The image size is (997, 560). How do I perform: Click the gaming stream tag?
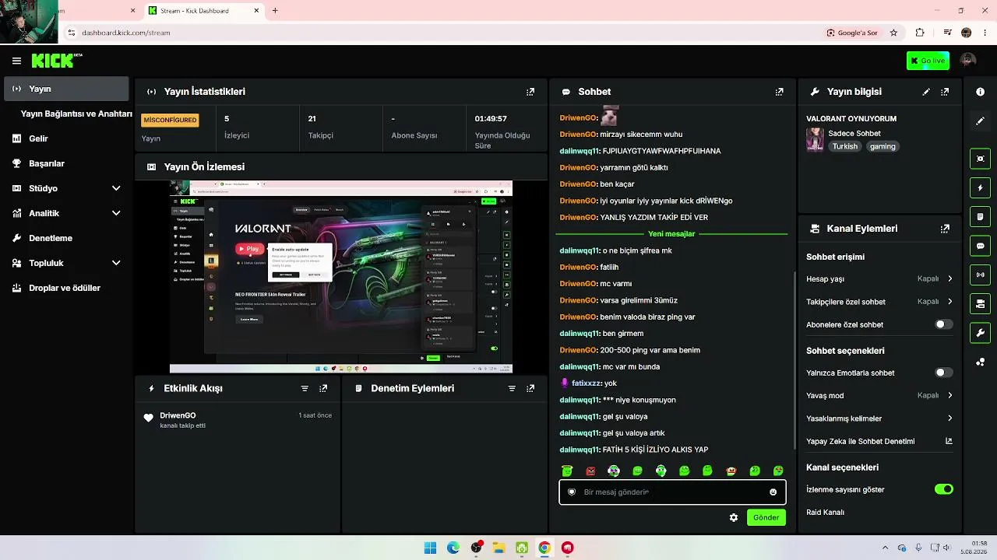[x=883, y=146]
